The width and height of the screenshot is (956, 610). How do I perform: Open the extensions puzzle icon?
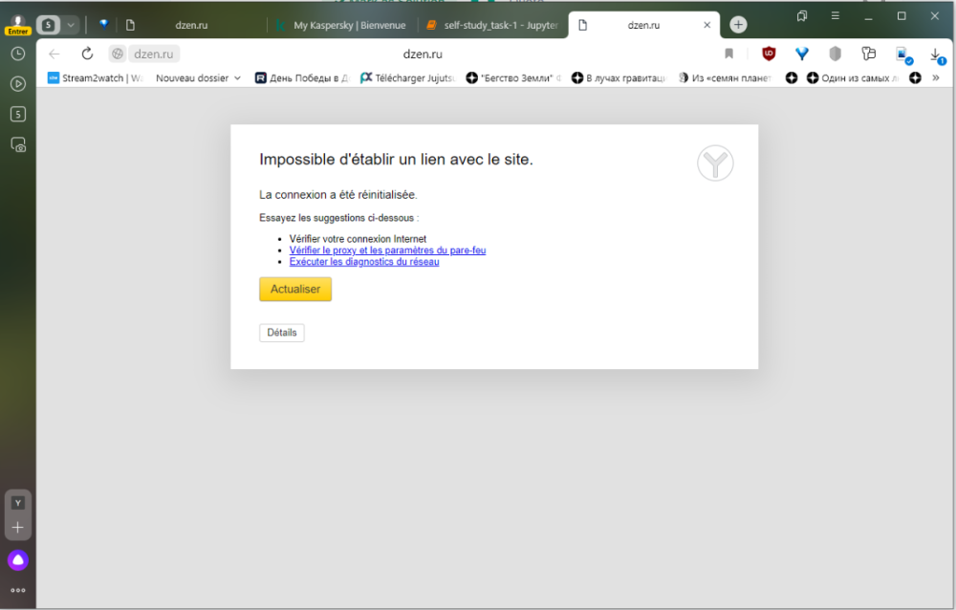click(x=868, y=54)
